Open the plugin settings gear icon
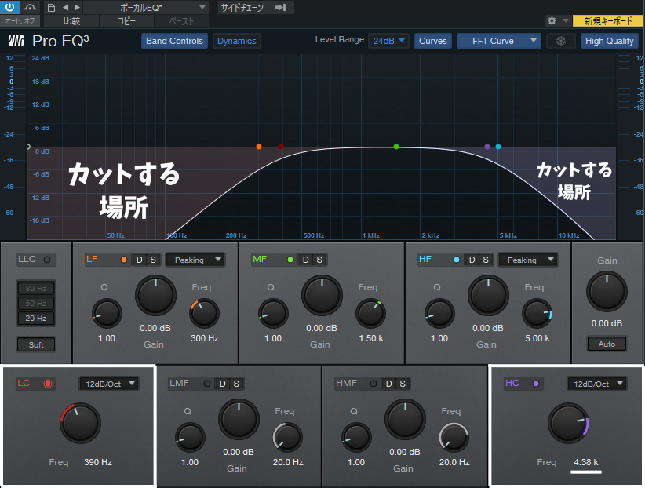Viewport: 645px width, 488px height. point(552,20)
